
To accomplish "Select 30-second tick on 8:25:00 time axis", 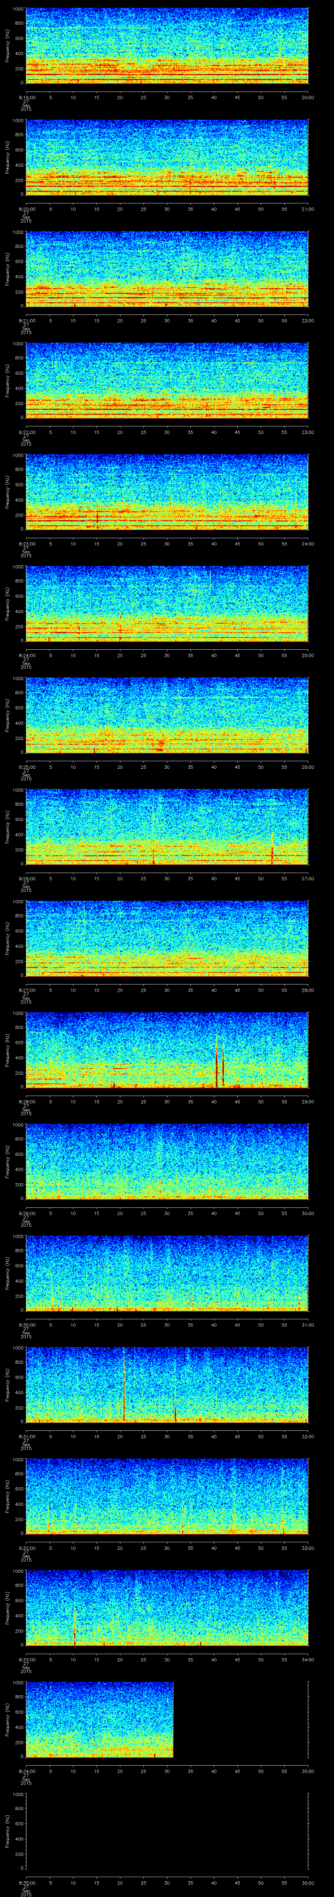I will [x=167, y=767].
